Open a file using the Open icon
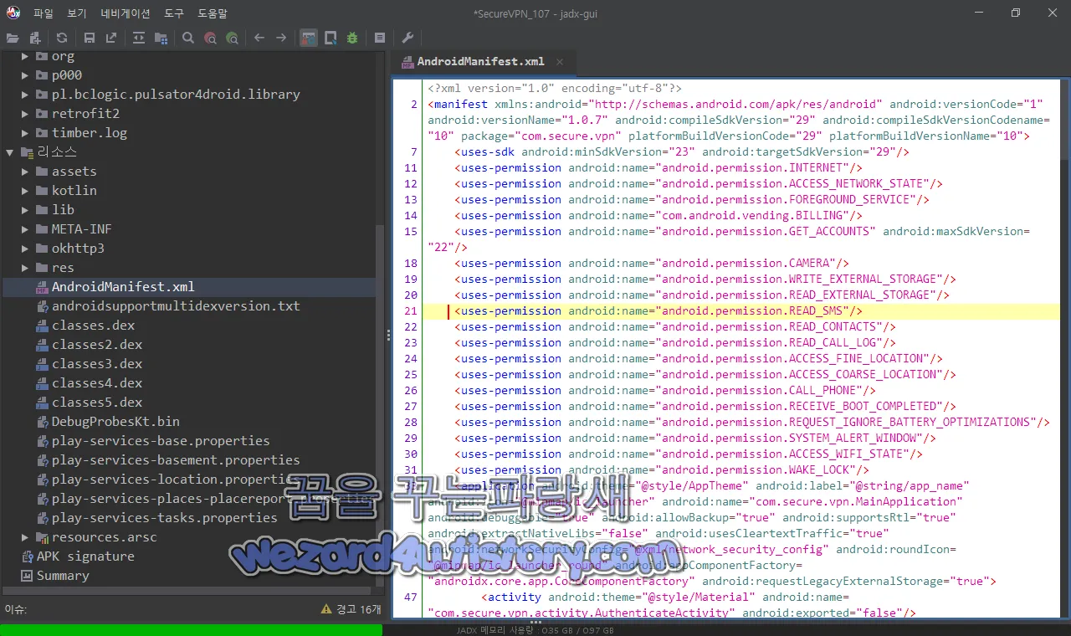Image resolution: width=1071 pixels, height=636 pixels. coord(13,38)
